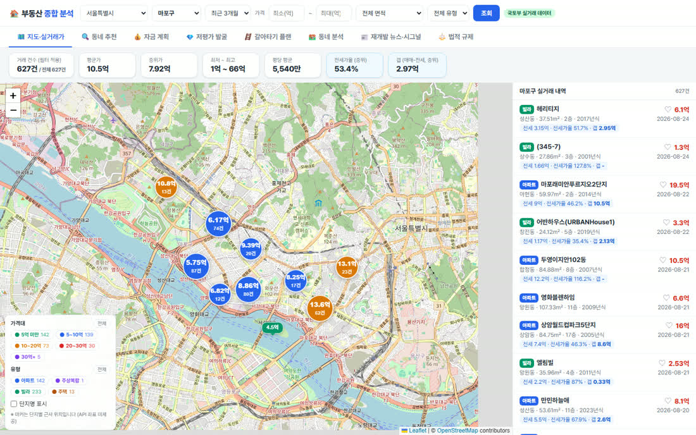The image size is (696, 435).
Task: Click the blue 조회 search button
Action: point(486,13)
